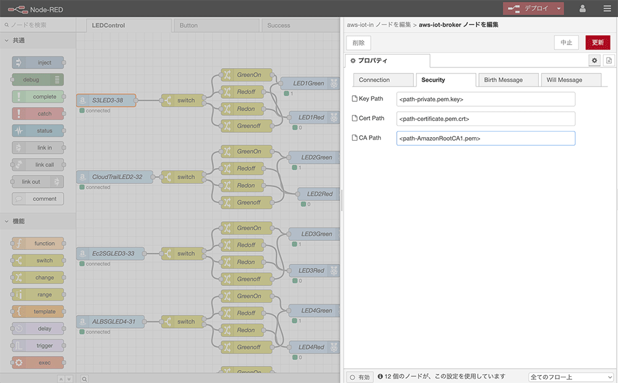Viewport: 618px width, 383px height.
Task: Click the デプロイ deploy button
Action: coord(528,9)
